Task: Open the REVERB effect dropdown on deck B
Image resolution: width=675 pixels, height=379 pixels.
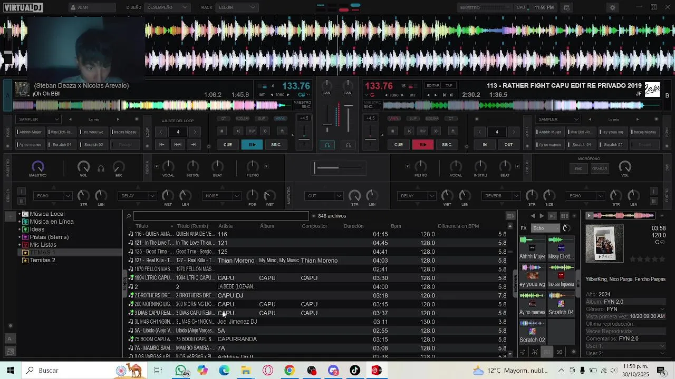Action: (502, 196)
